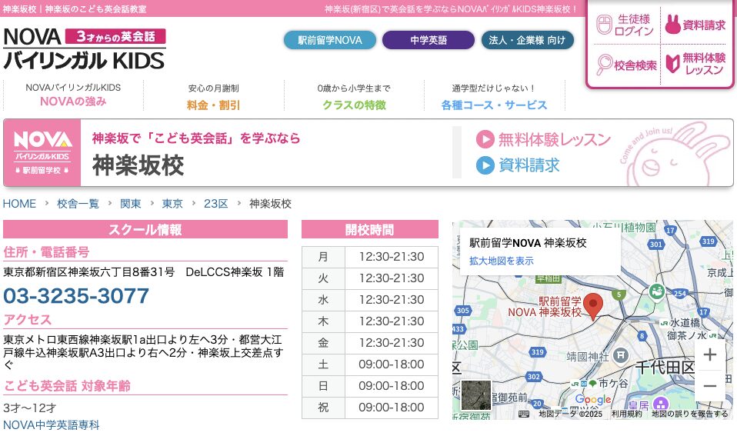Click the 開校時間 header

point(370,230)
